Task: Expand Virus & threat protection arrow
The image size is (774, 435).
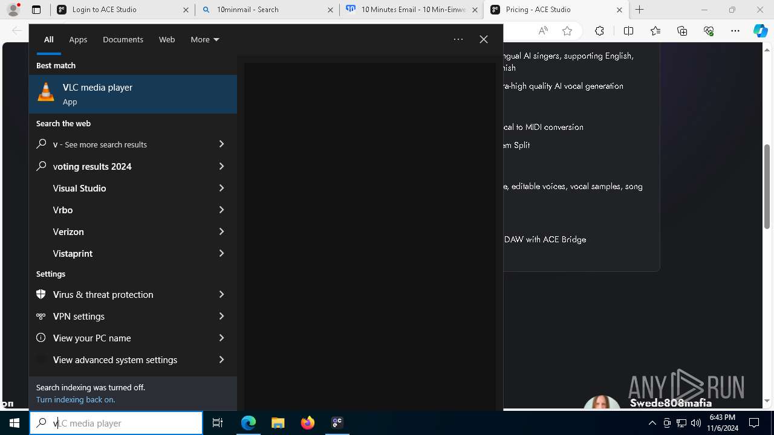Action: click(221, 294)
